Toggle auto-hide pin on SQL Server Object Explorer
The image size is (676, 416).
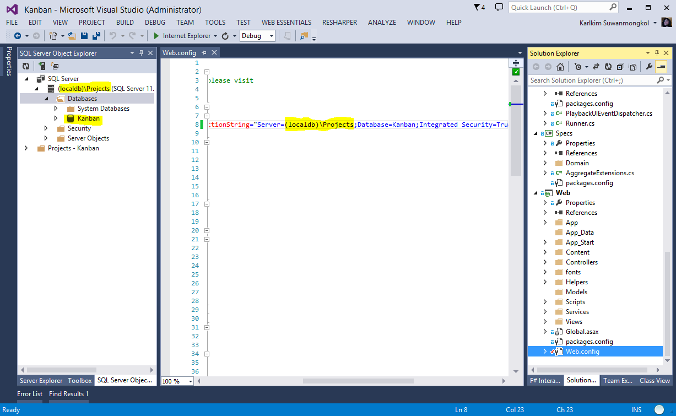click(x=141, y=53)
